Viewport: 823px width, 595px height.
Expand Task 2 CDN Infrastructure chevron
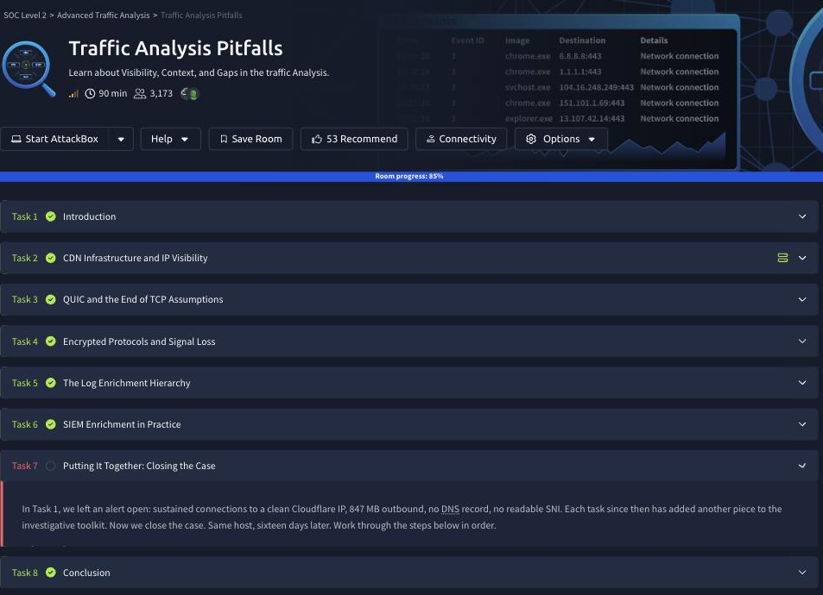(802, 258)
